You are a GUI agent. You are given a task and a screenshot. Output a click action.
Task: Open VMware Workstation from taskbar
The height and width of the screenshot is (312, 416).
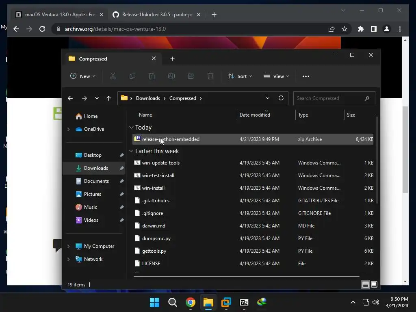[x=226, y=302]
